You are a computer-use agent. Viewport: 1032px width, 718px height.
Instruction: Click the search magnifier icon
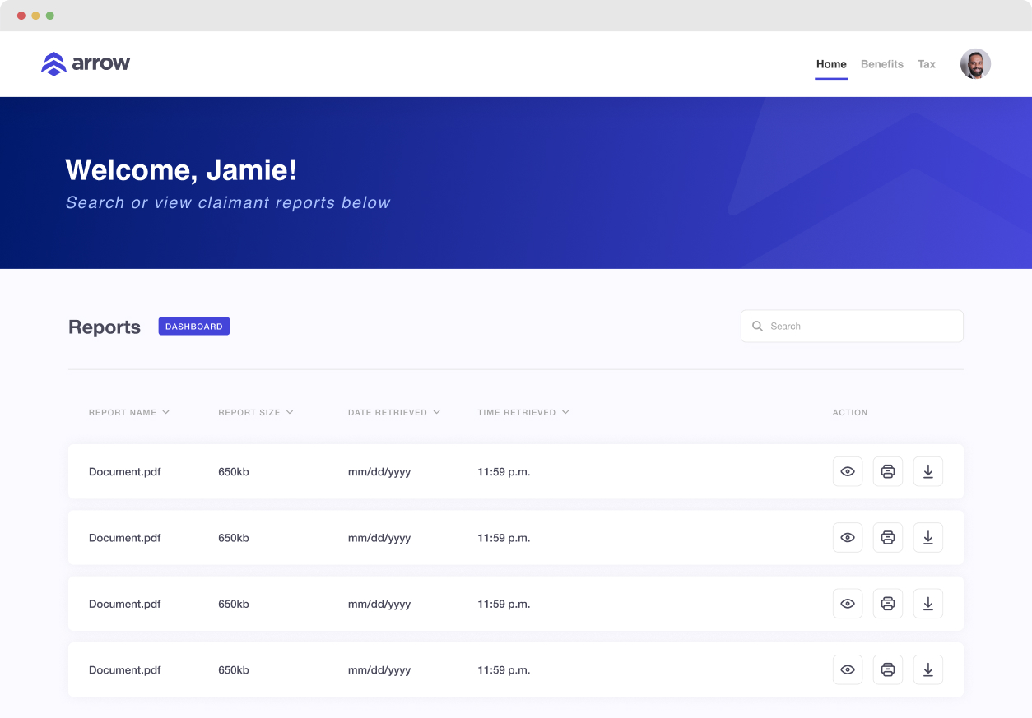tap(757, 326)
